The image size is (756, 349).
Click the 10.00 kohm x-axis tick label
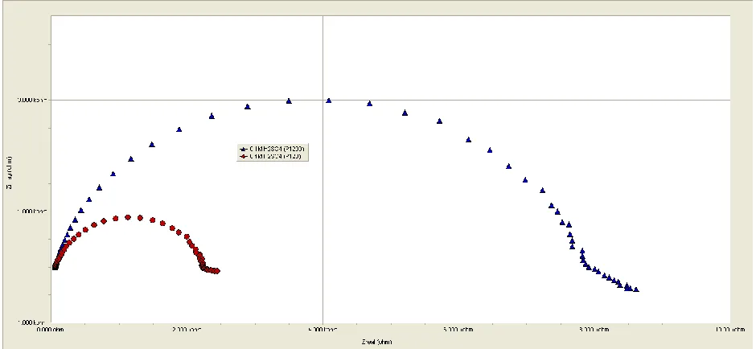(x=730, y=330)
